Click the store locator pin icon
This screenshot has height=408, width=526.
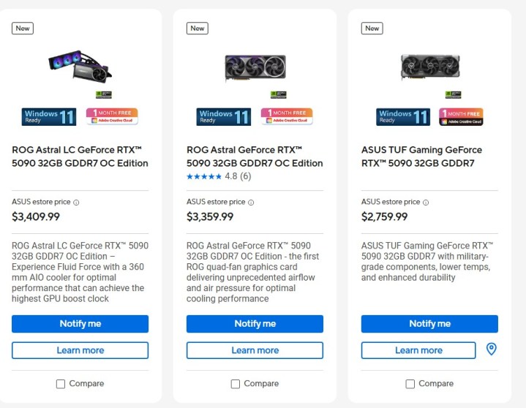(492, 350)
